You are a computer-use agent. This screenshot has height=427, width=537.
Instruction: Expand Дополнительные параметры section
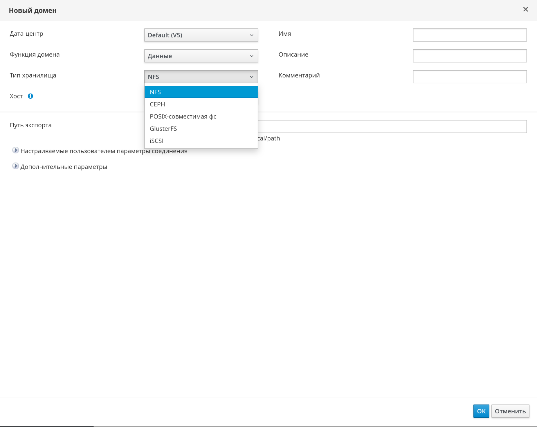64,167
